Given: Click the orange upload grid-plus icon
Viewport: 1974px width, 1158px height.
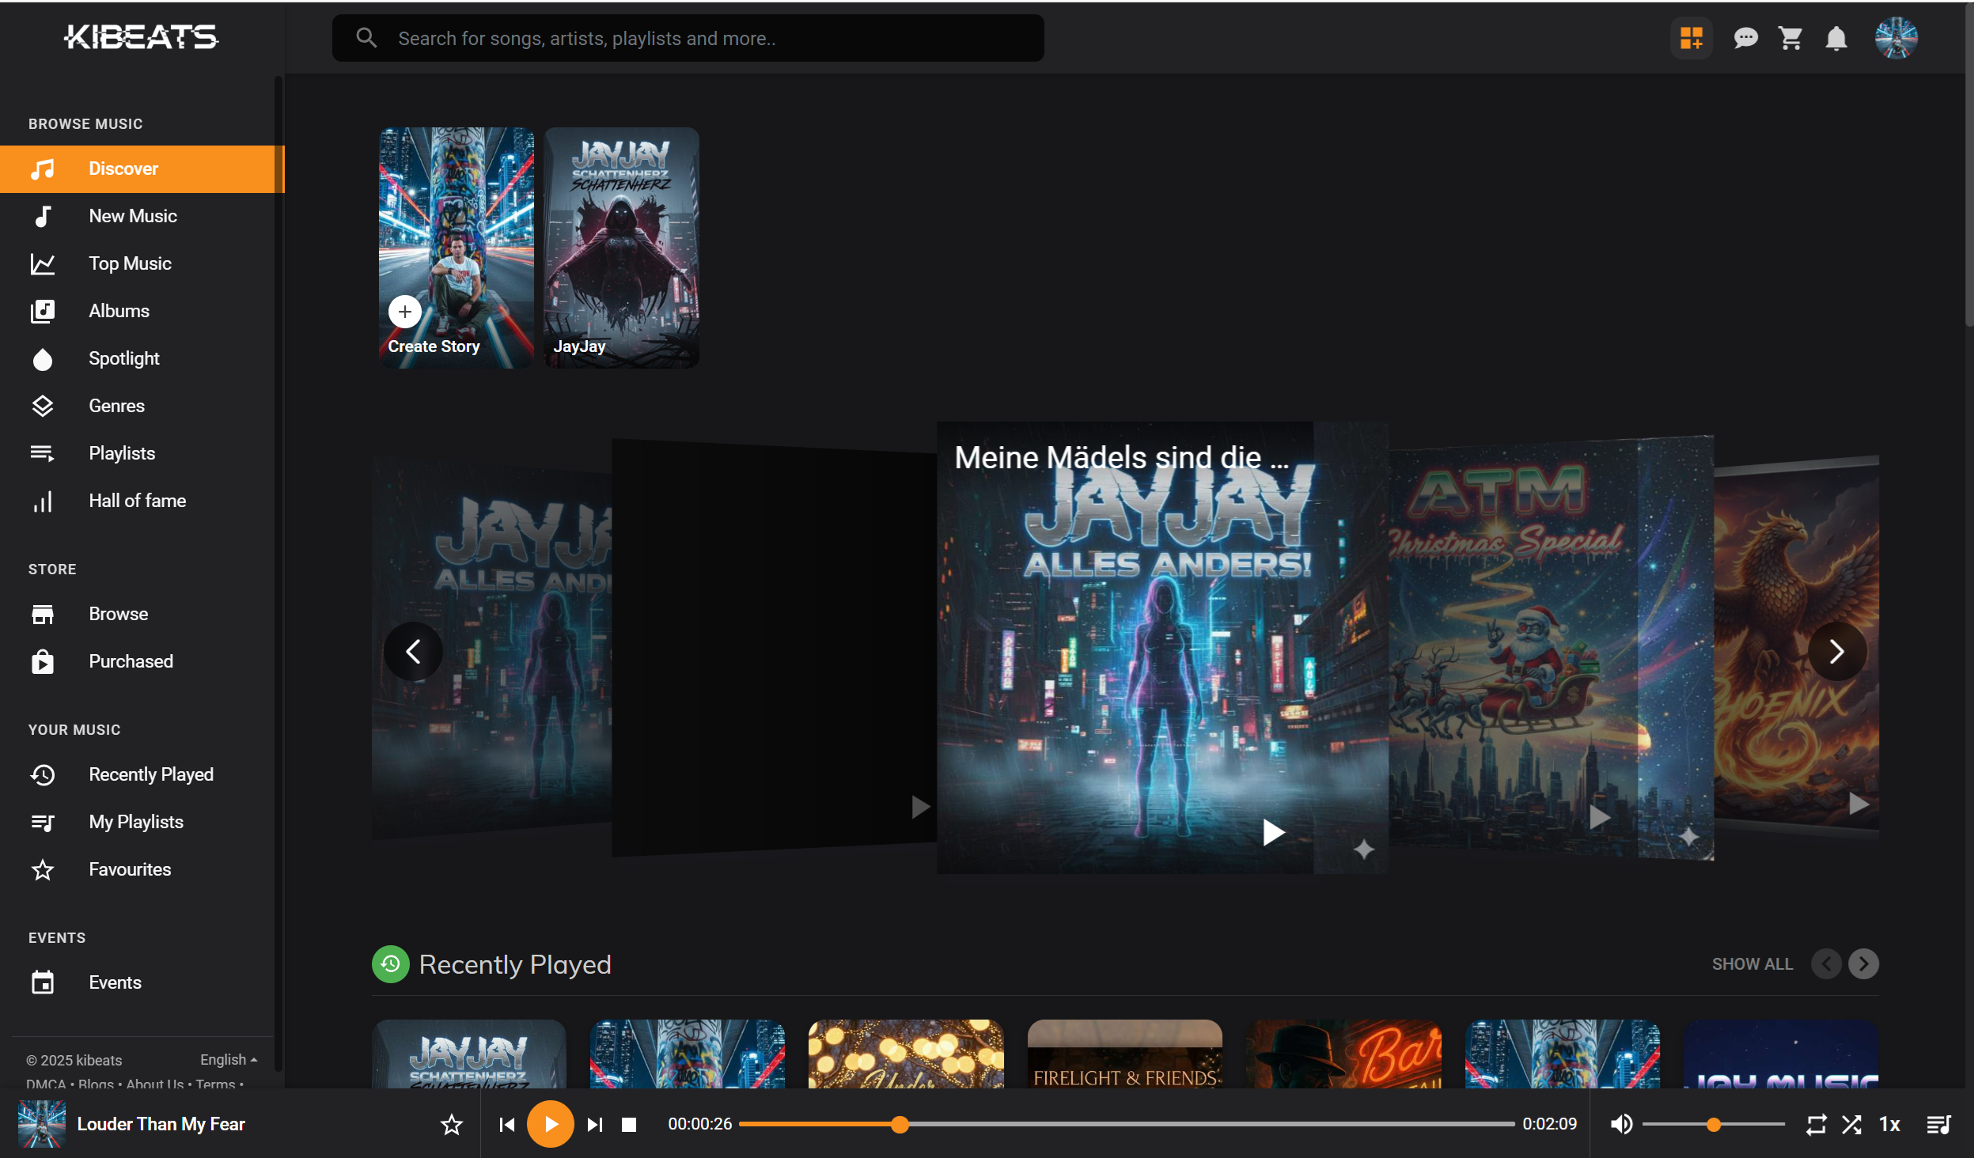Looking at the screenshot, I should 1692,38.
